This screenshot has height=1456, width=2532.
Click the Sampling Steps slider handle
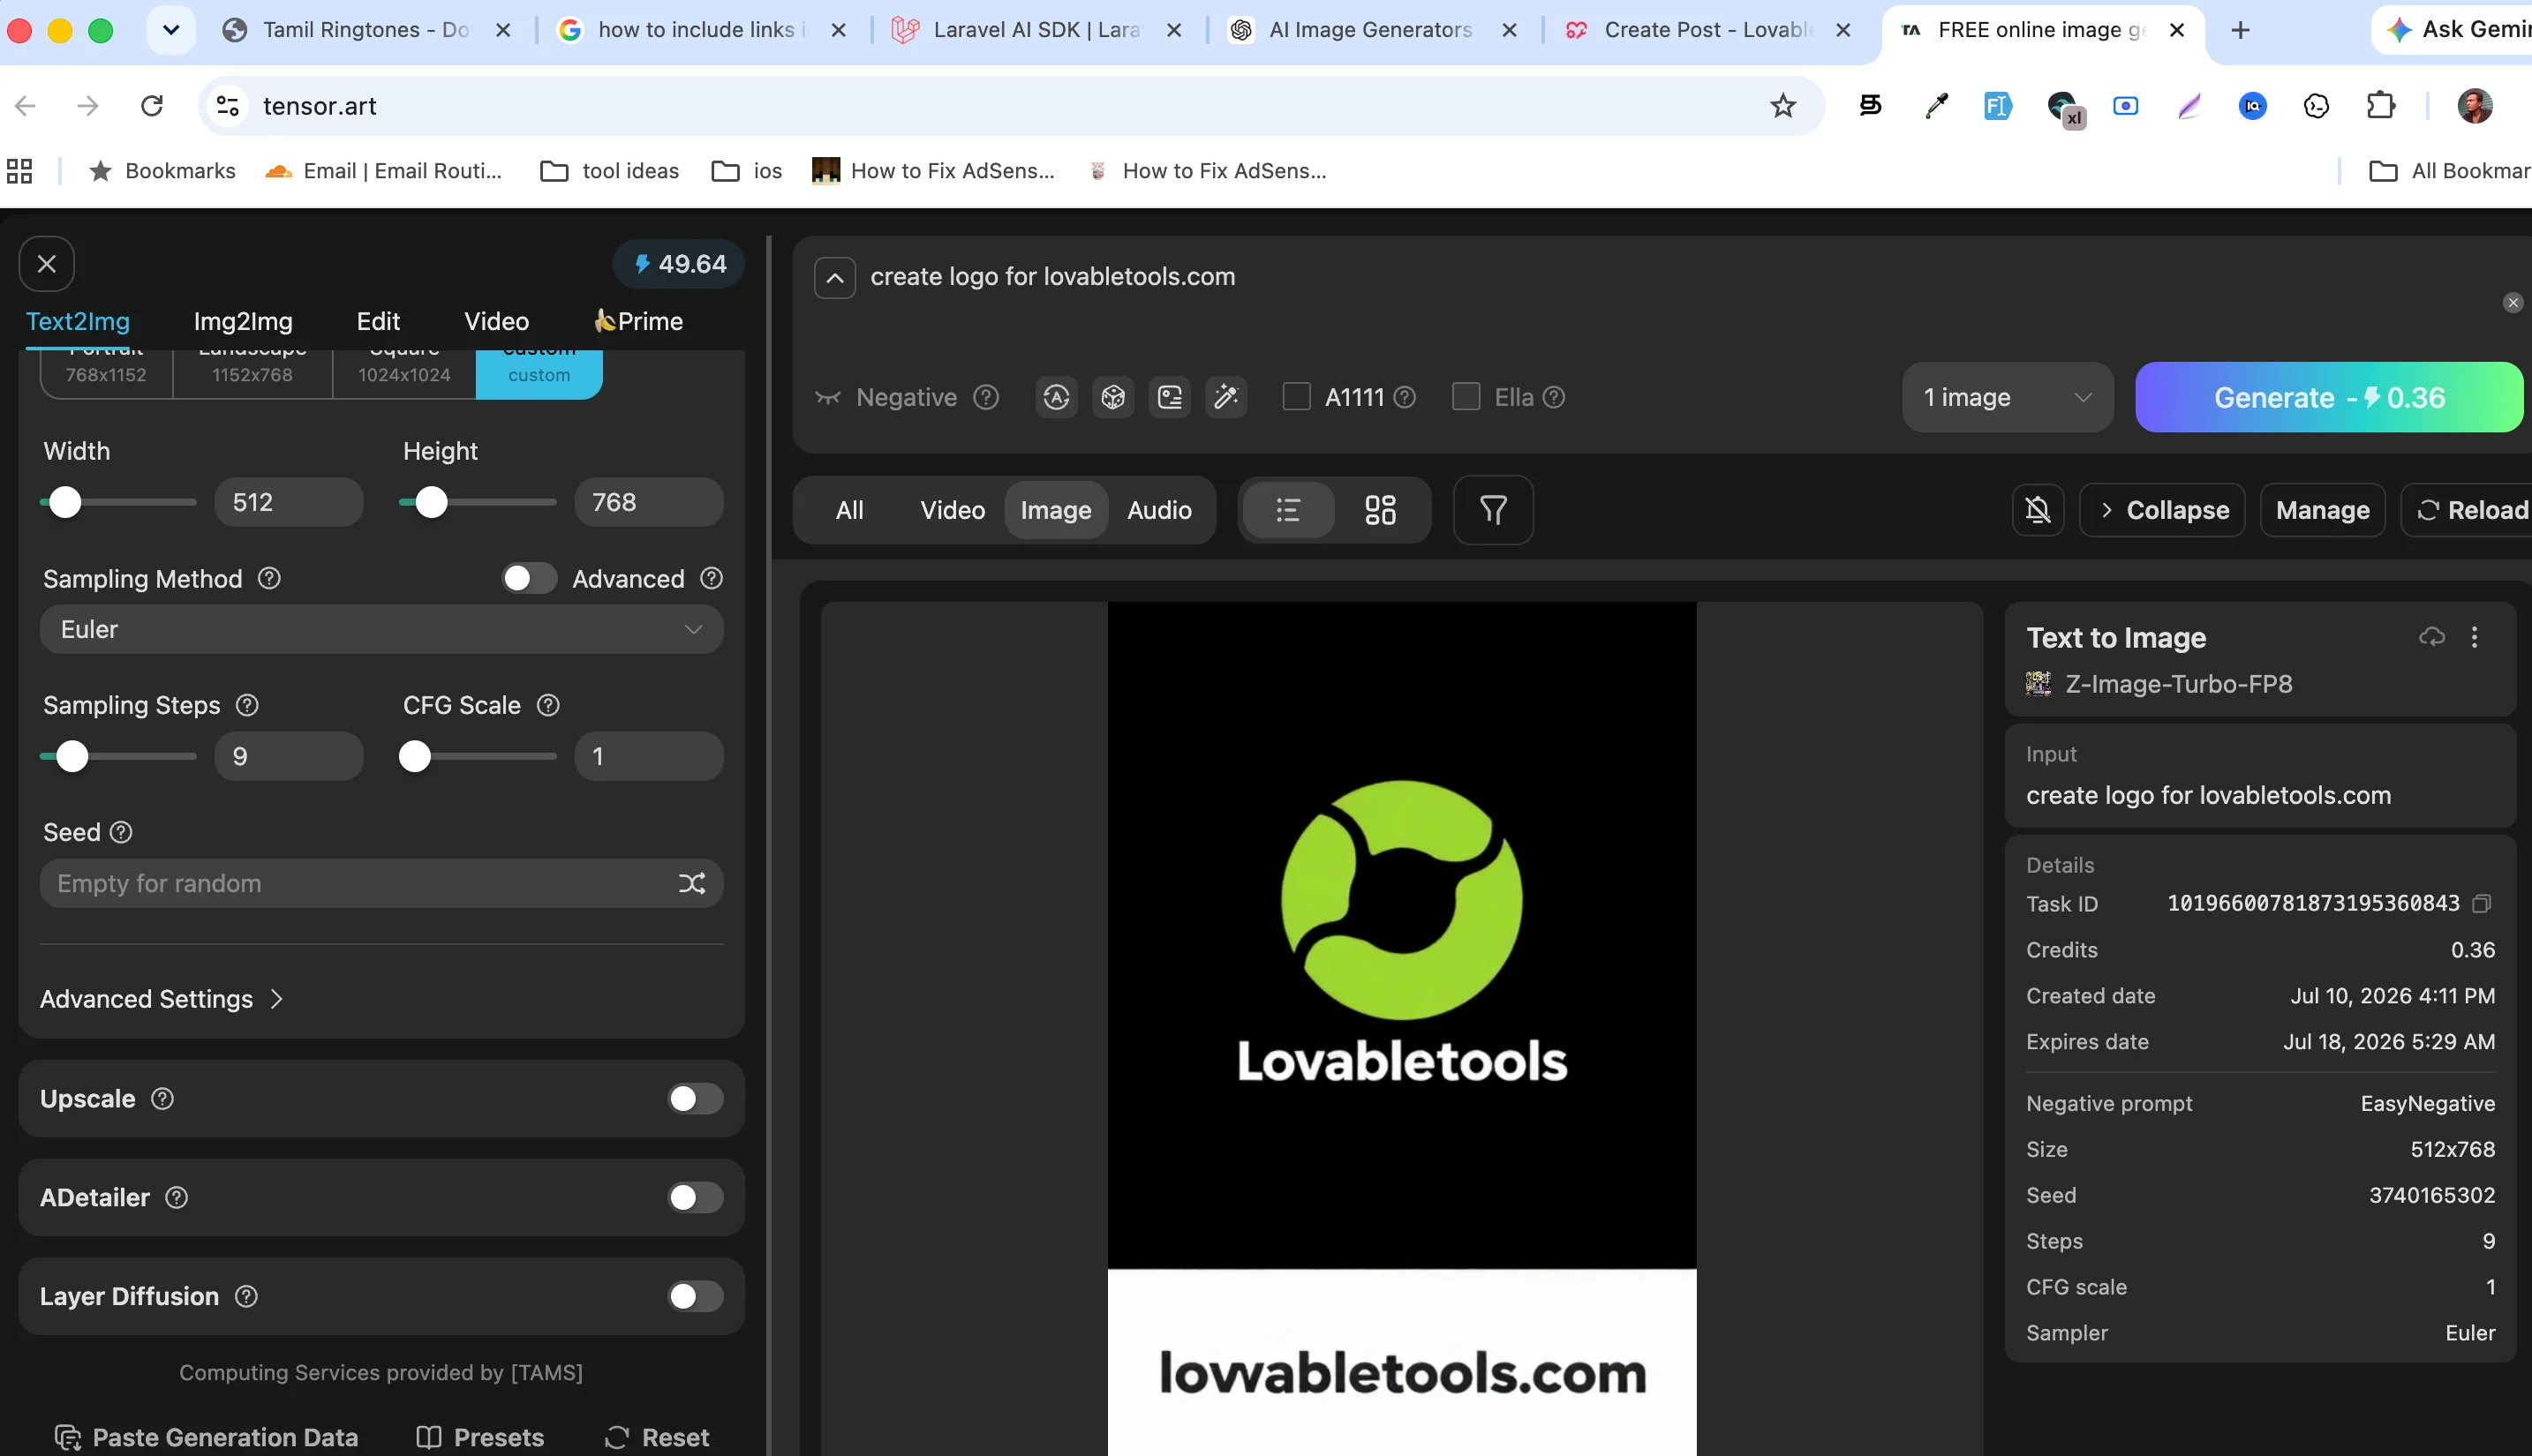(x=72, y=756)
